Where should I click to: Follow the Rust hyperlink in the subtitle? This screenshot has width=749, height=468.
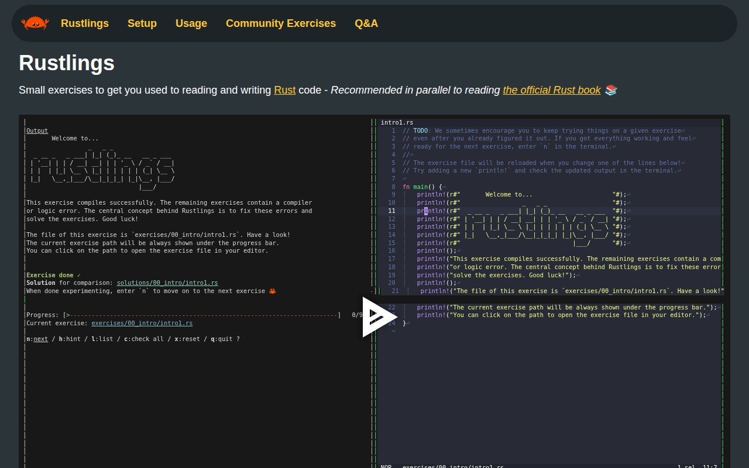[x=285, y=90]
